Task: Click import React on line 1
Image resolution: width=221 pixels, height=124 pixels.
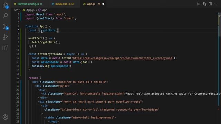Action: coord(35,14)
